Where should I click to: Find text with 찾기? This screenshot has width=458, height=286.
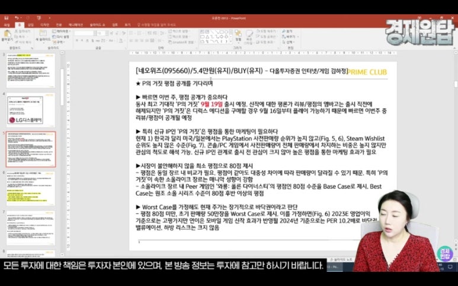point(287,31)
